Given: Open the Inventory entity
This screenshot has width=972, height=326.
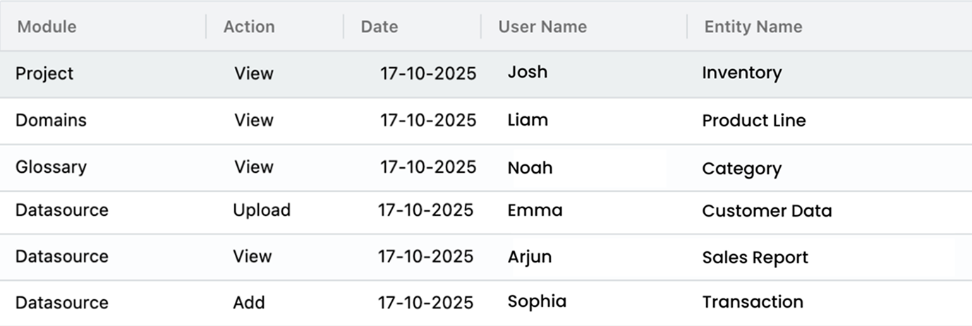Looking at the screenshot, I should coord(741,73).
